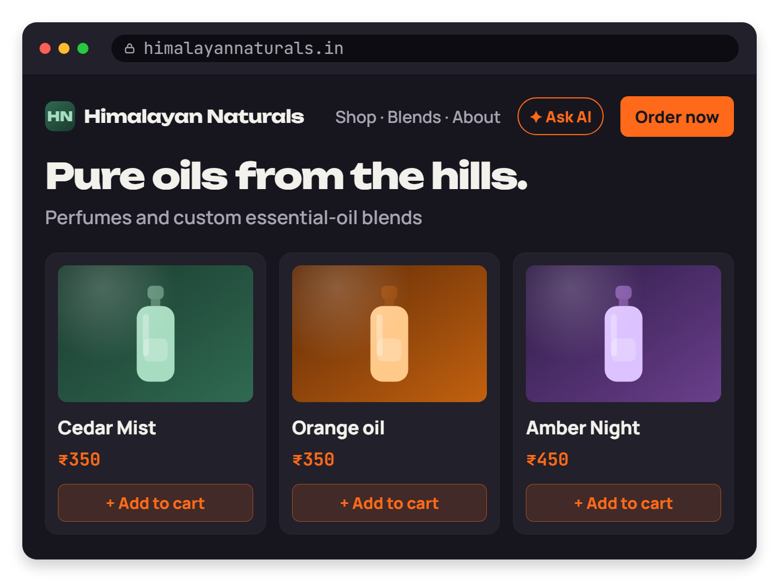Click the HN logo icon
The height and width of the screenshot is (584, 779).
[60, 116]
